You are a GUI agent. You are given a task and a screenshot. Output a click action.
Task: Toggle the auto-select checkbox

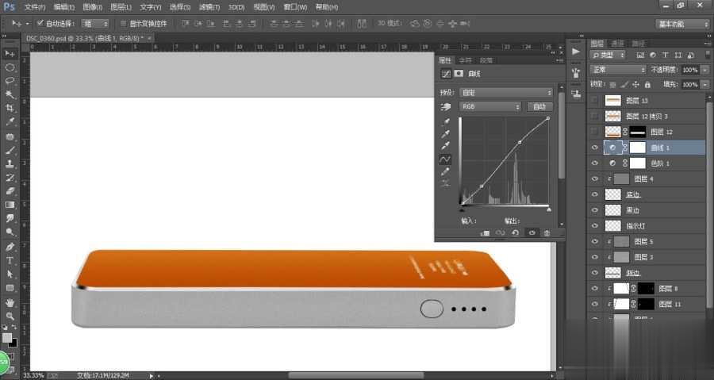pos(40,23)
